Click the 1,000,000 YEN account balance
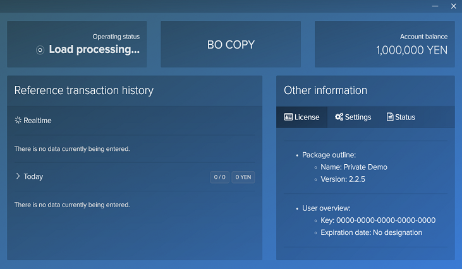 pos(411,50)
